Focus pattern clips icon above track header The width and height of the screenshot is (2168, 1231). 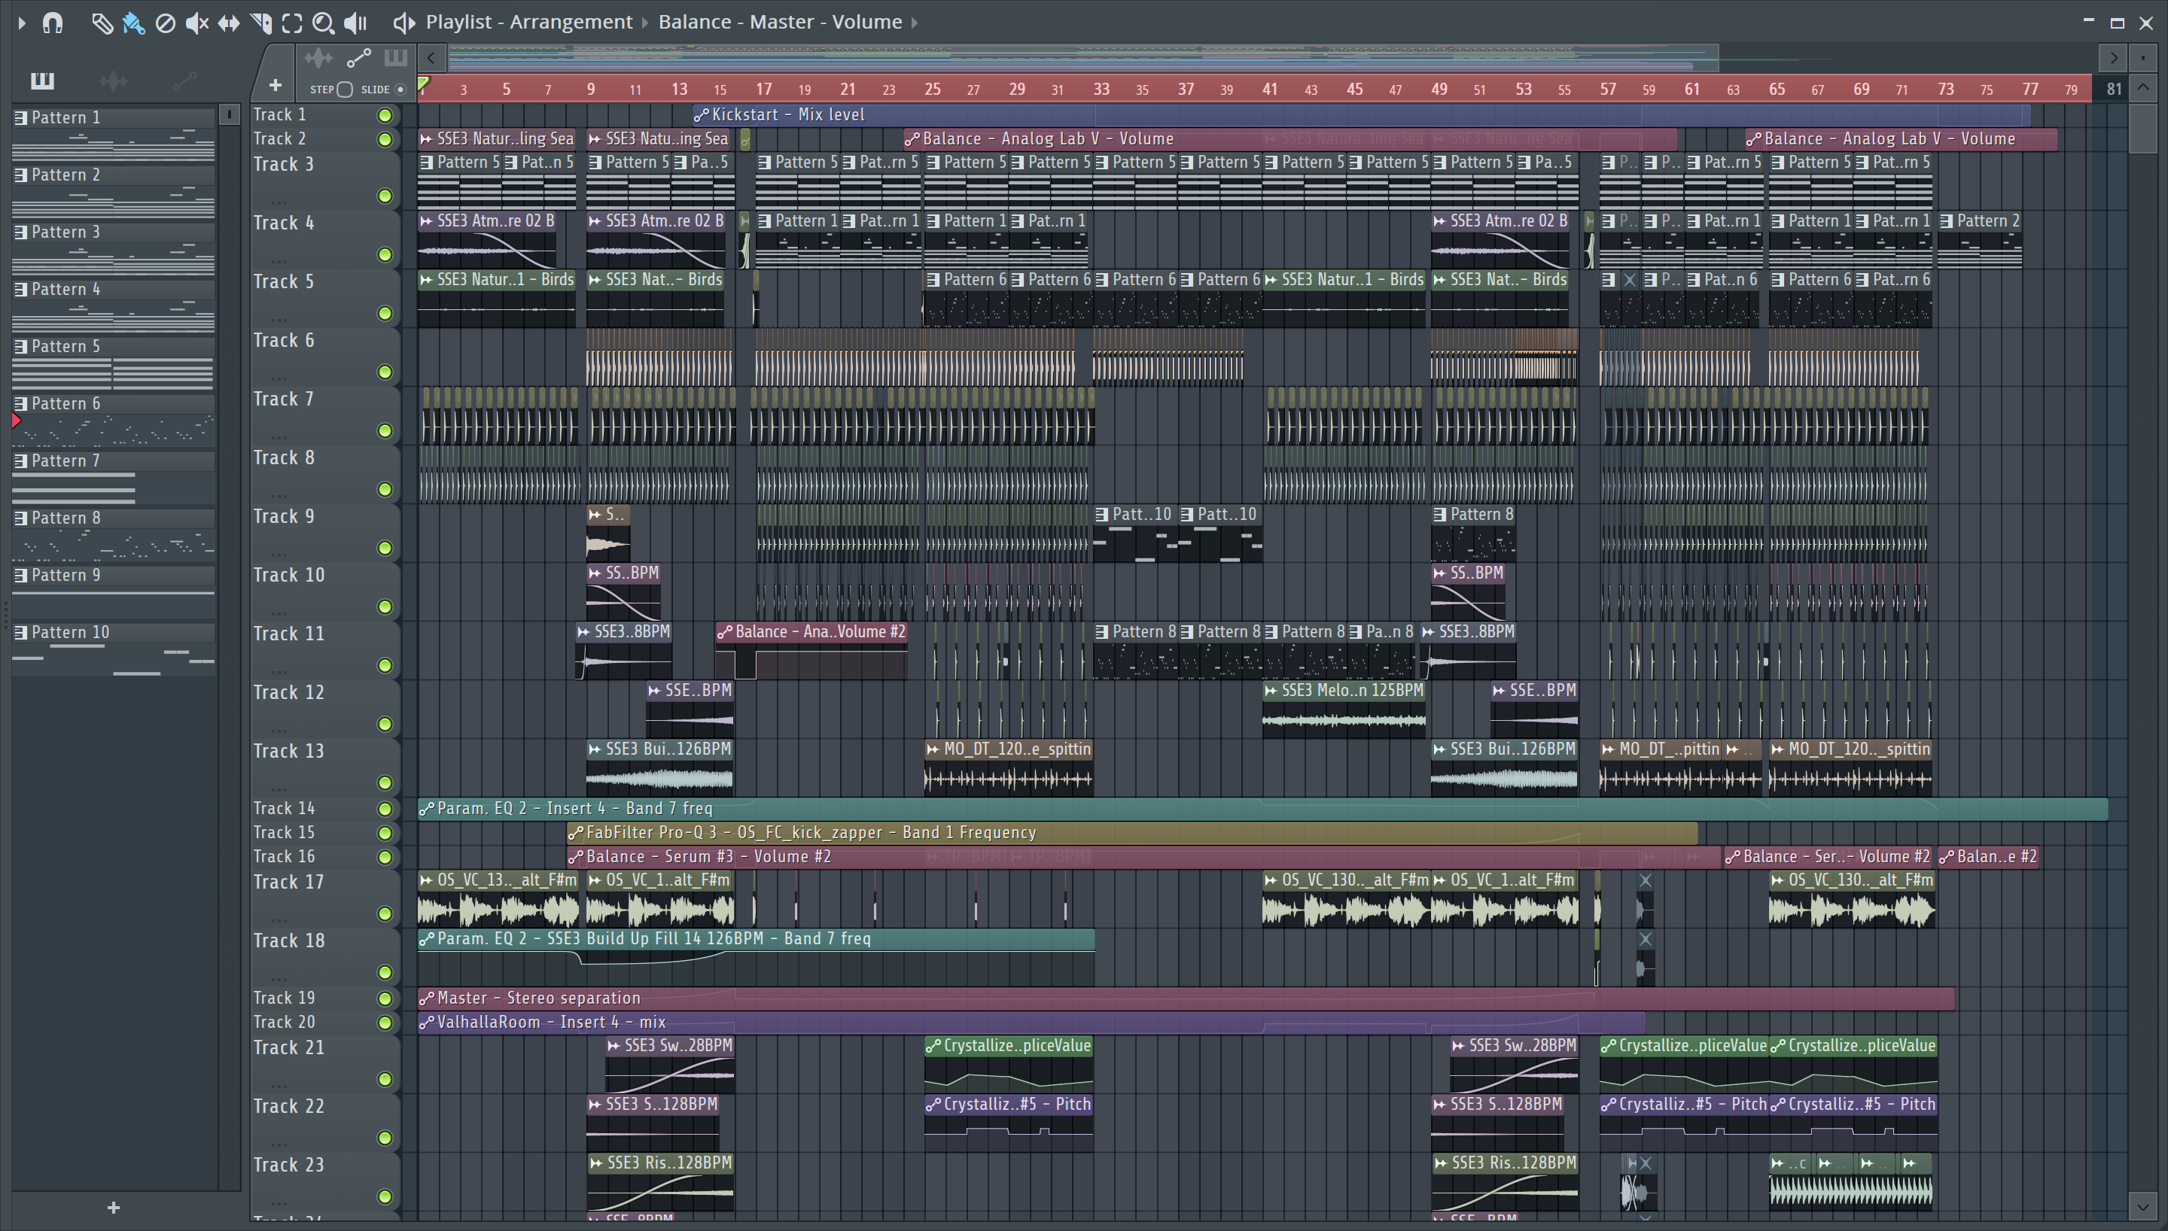click(396, 59)
